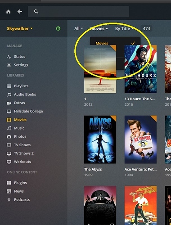This screenshot has width=171, height=225.
Task: Open the Ace Ventura Pet Detective poster
Action: 140,139
